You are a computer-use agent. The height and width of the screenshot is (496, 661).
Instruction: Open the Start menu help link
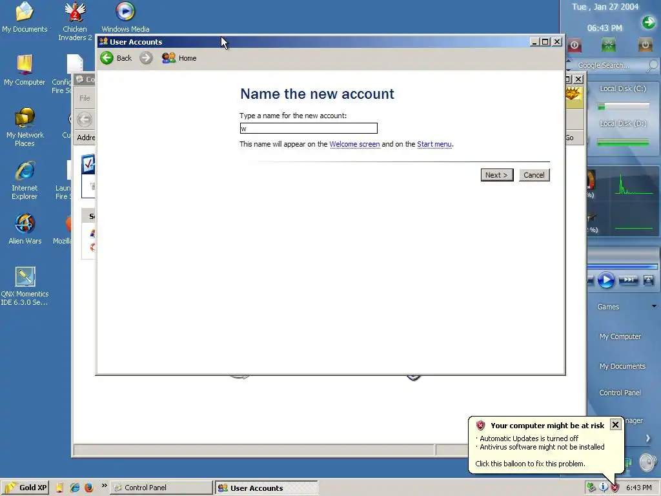(434, 144)
